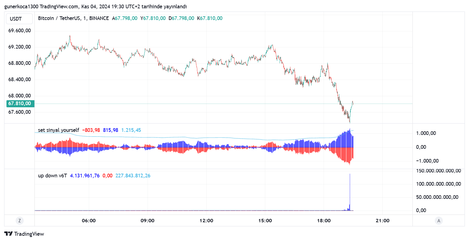Click the Z timezone button
The height and width of the screenshot is (241, 469).
[x=19, y=220]
